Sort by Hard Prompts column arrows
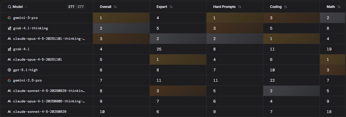Viewport: 346px width, 117px height. click(240, 7)
